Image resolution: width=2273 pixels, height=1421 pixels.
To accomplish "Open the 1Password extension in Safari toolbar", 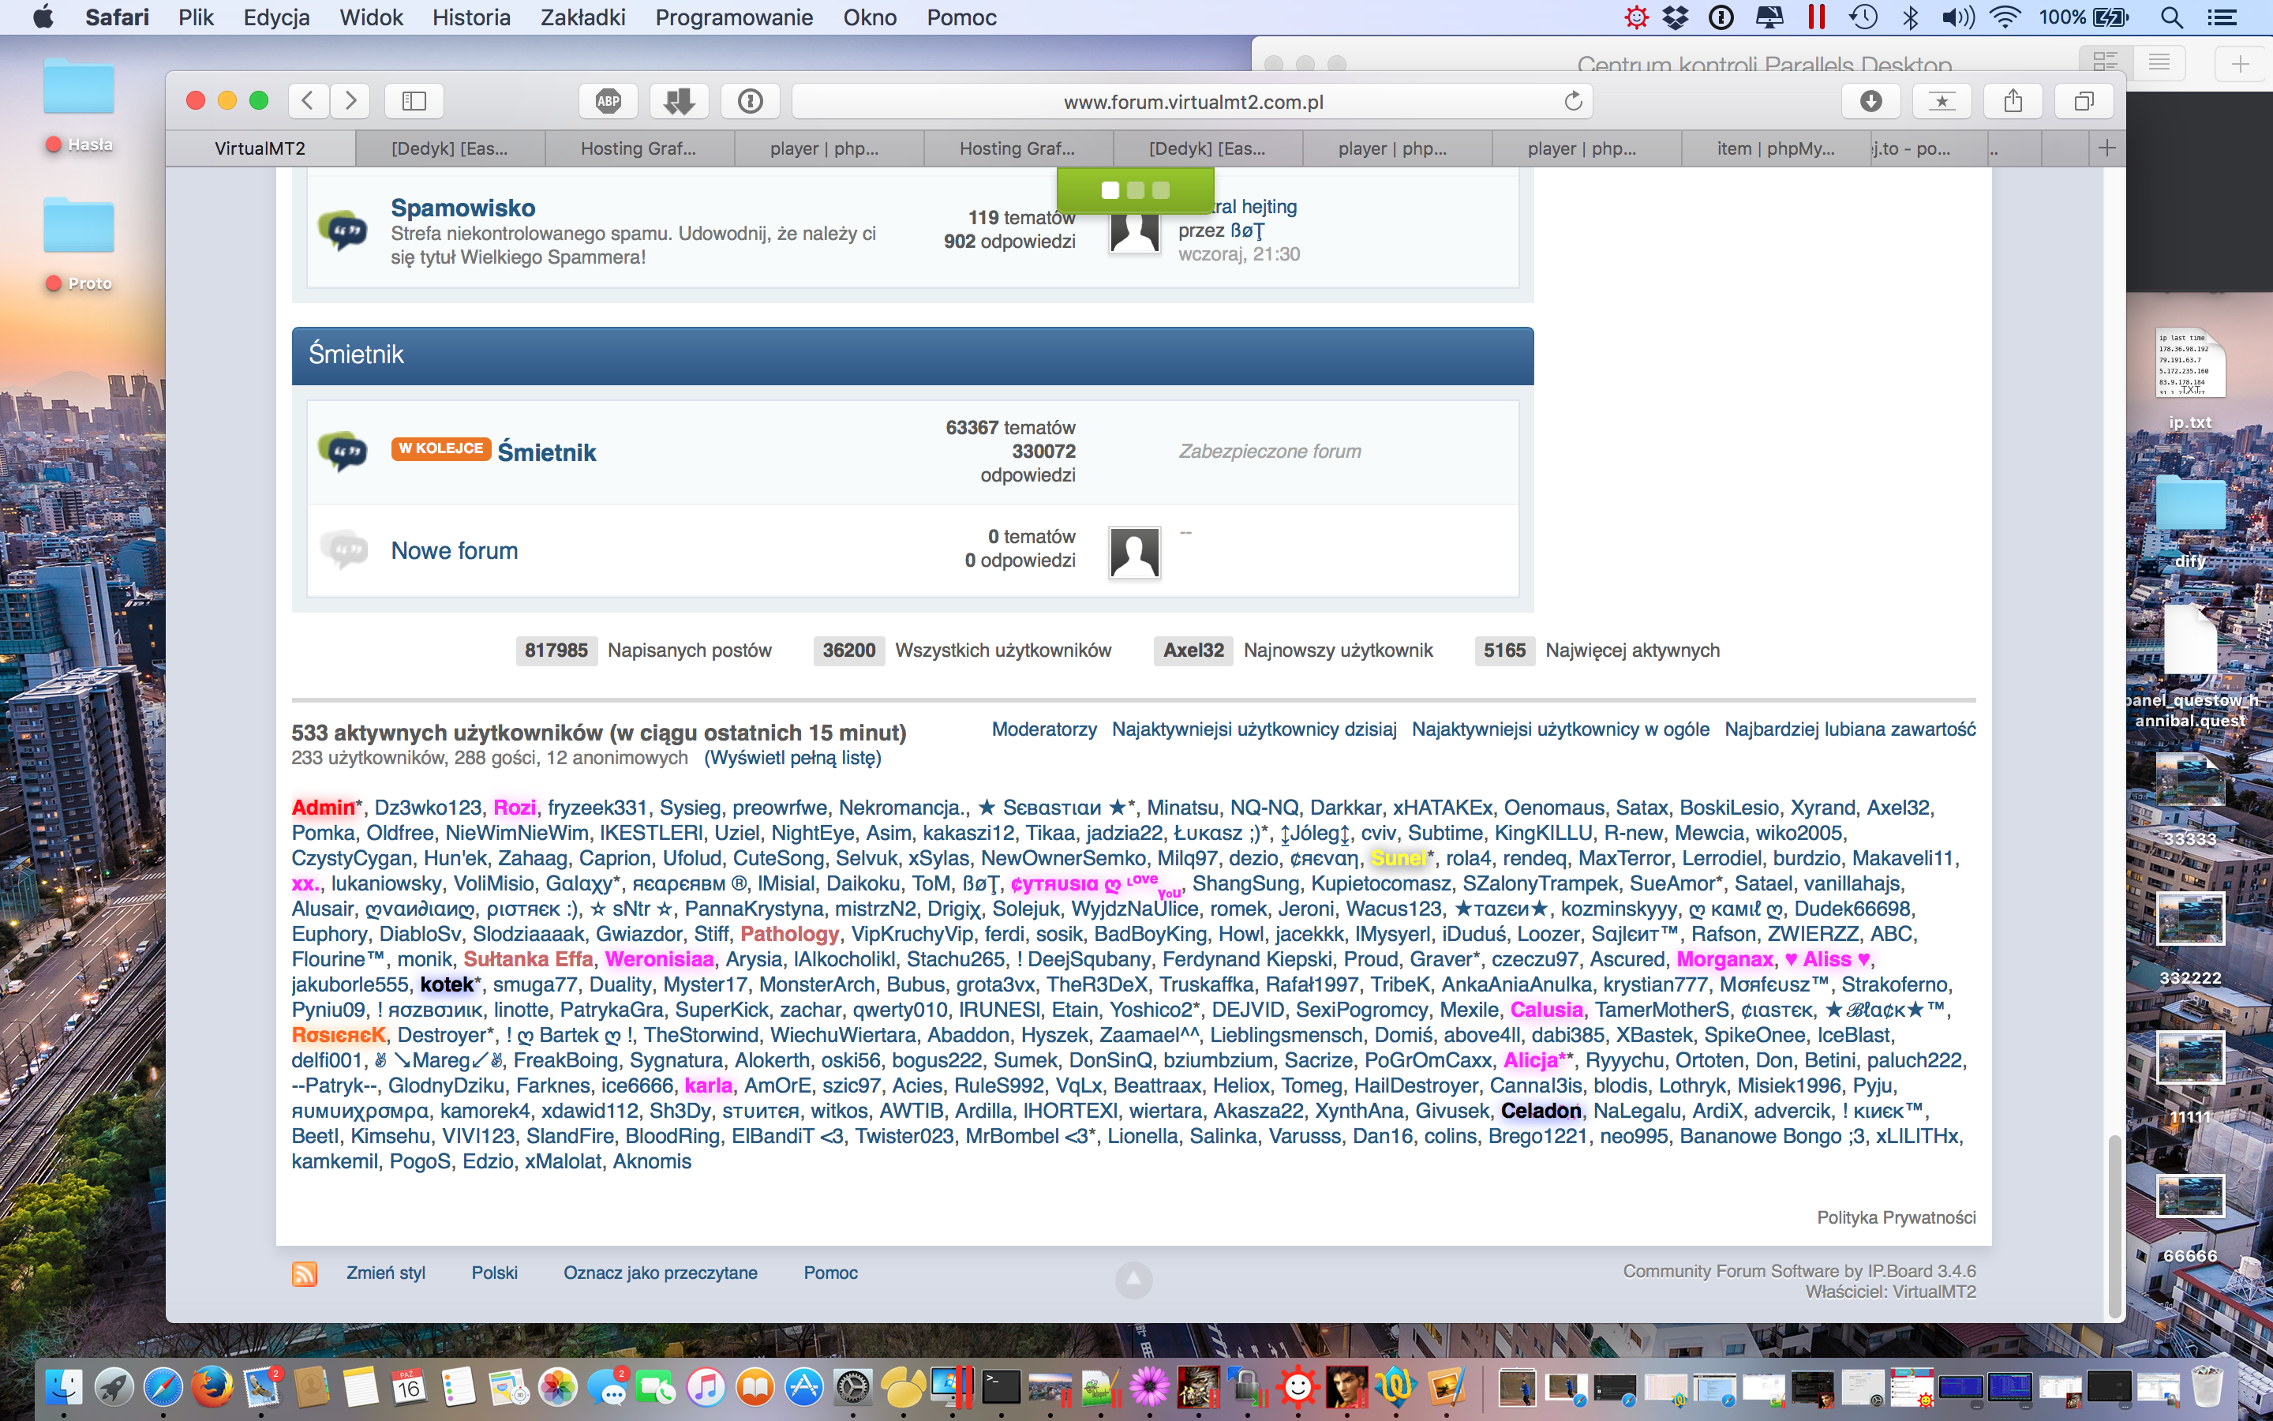I will coord(751,100).
